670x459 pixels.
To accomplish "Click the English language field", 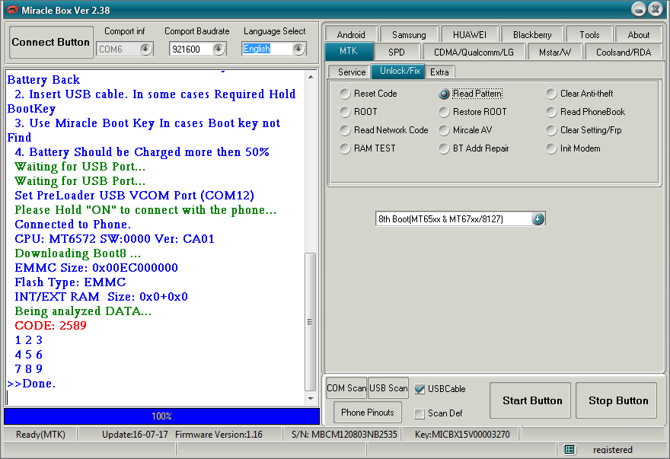I will point(267,49).
